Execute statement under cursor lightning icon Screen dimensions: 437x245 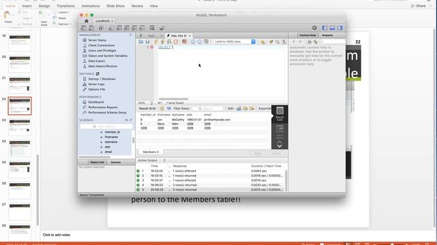tap(163, 42)
